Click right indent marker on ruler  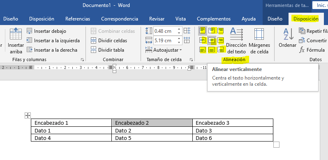(189, 69)
